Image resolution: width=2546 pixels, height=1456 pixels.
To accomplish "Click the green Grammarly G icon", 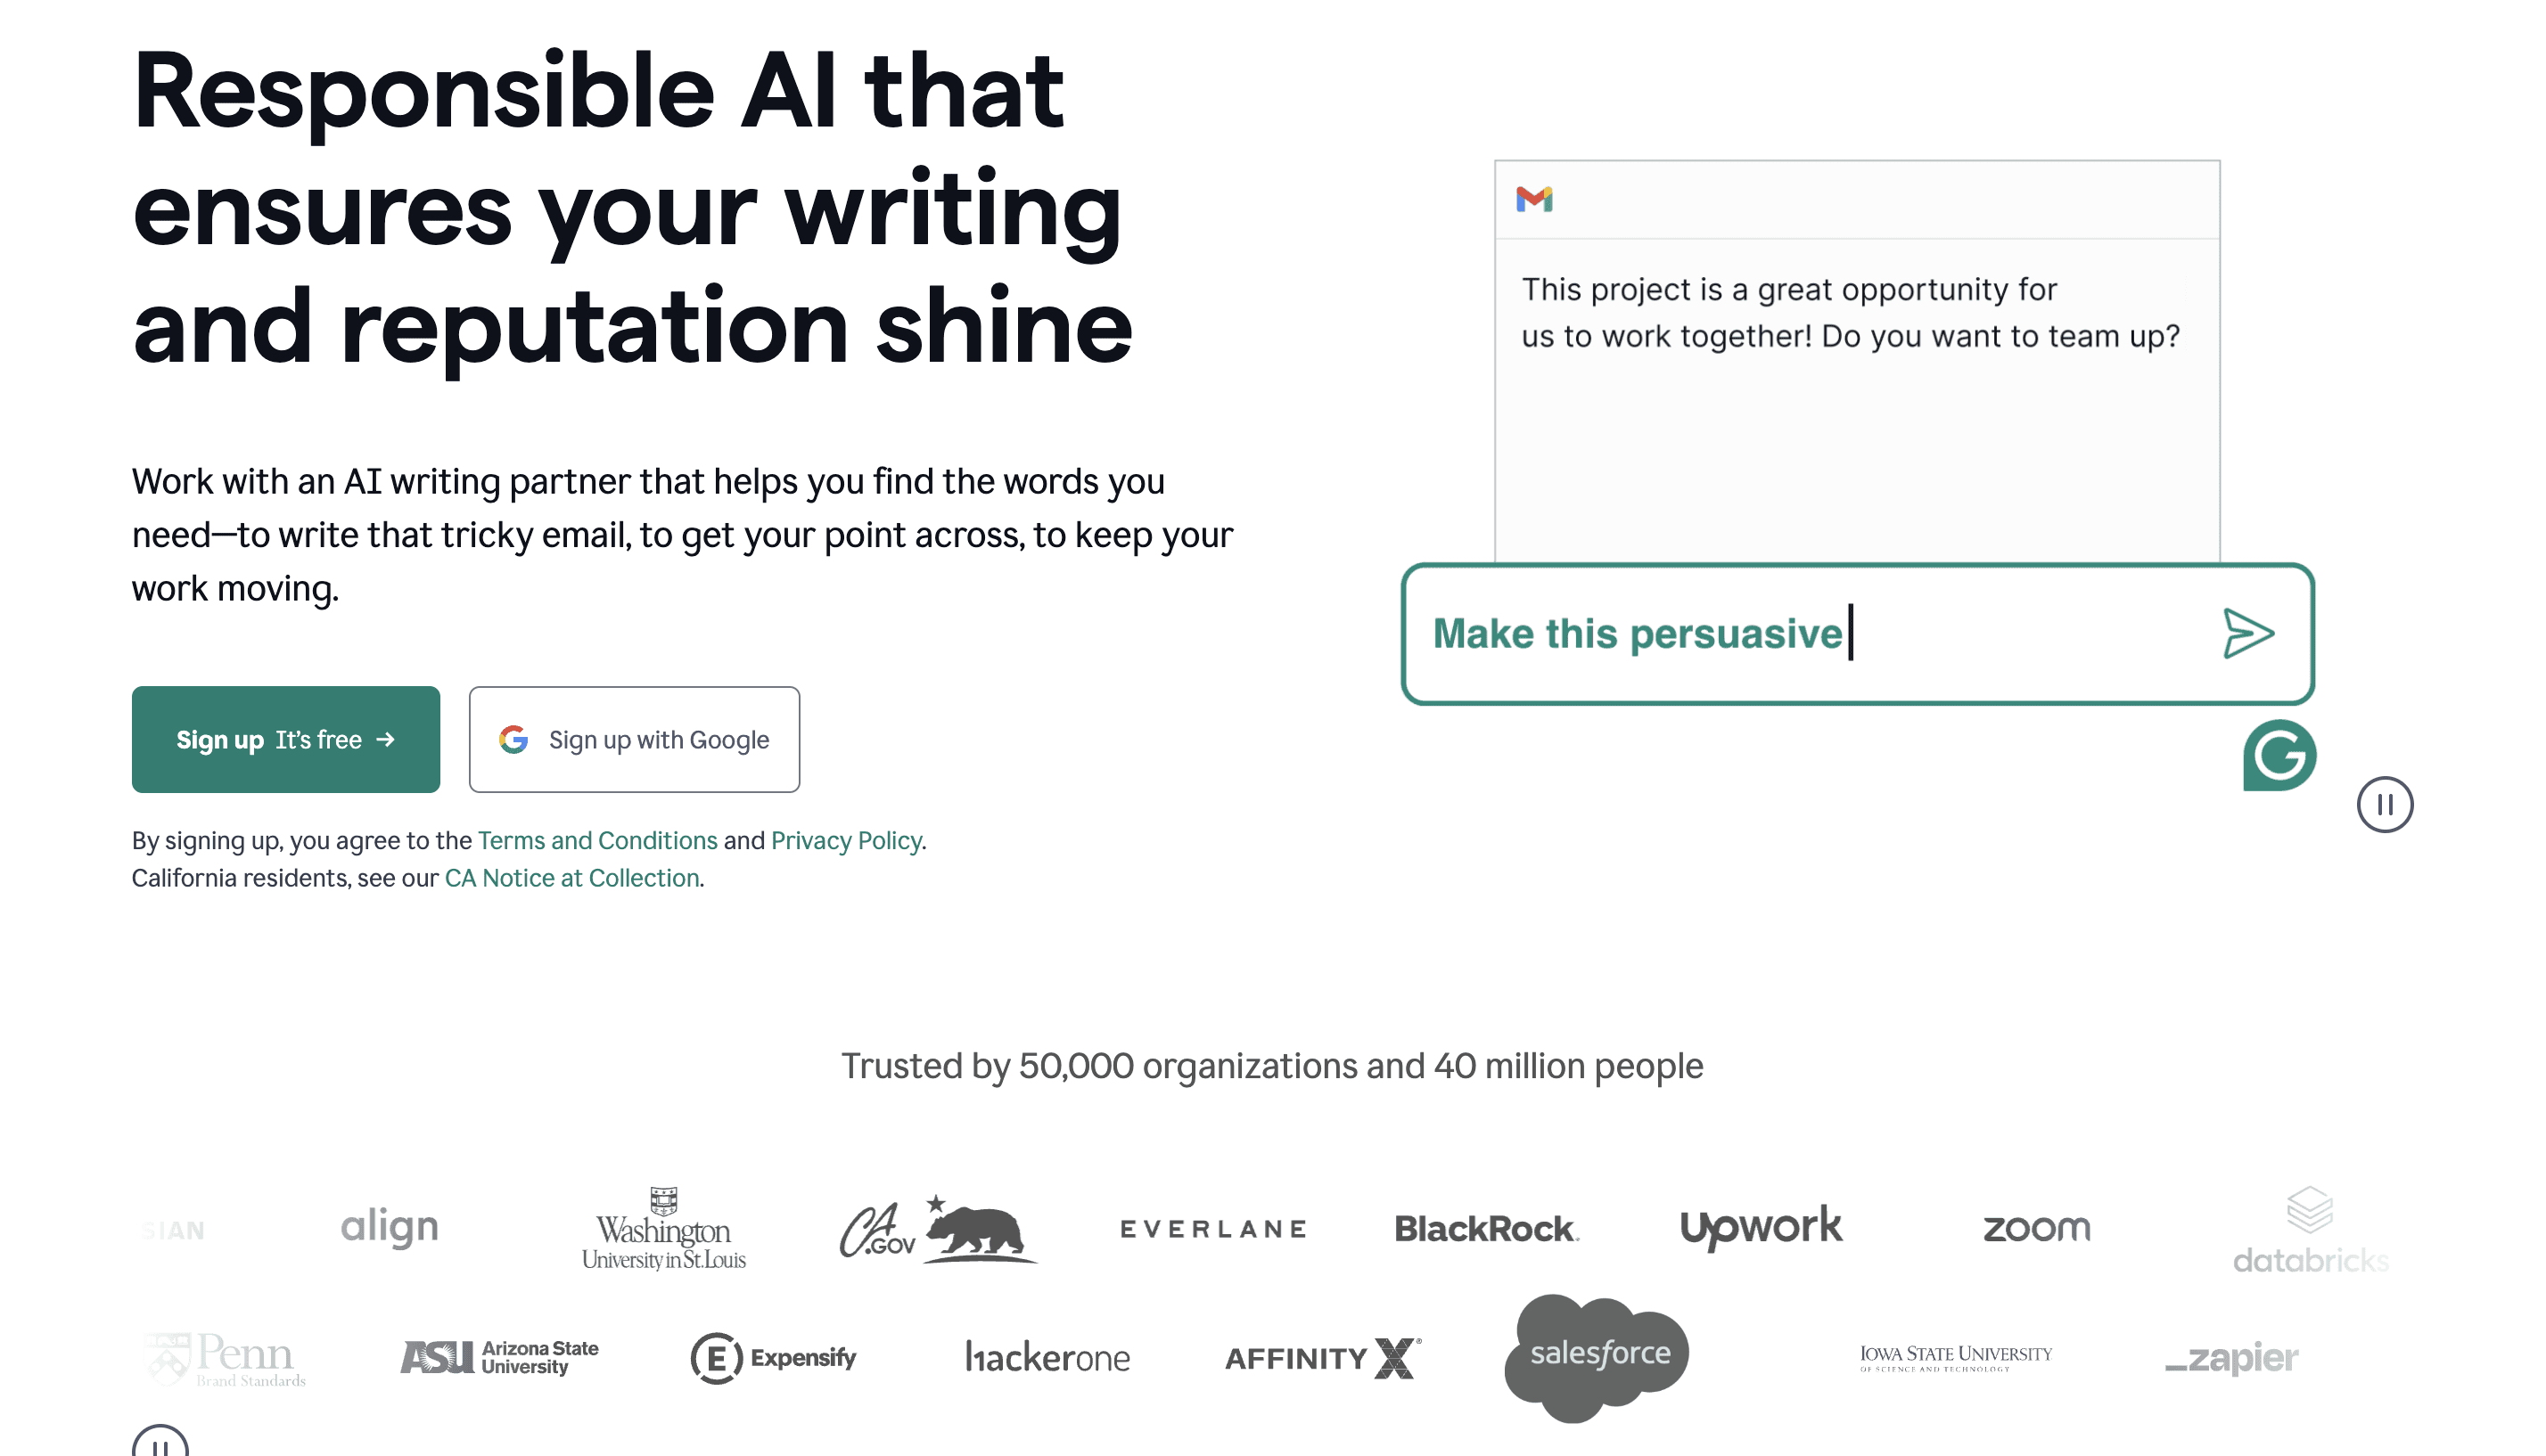I will click(2279, 754).
